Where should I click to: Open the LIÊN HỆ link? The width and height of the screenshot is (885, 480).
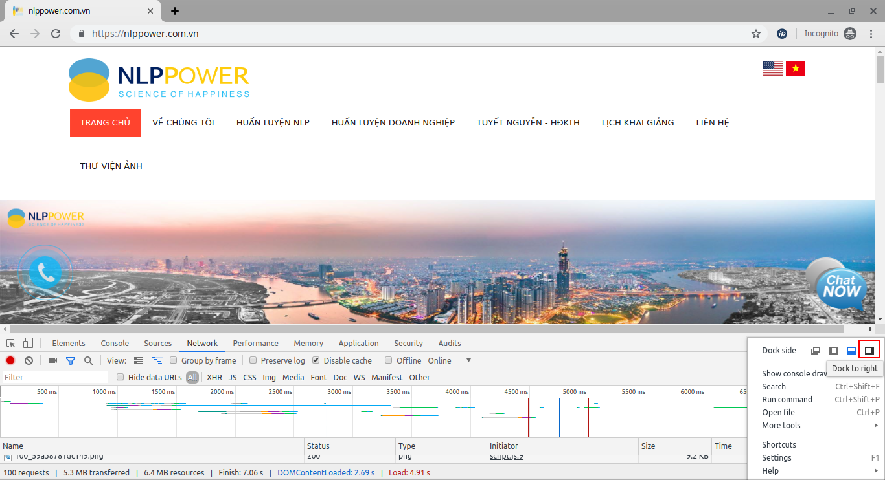pyautogui.click(x=713, y=123)
